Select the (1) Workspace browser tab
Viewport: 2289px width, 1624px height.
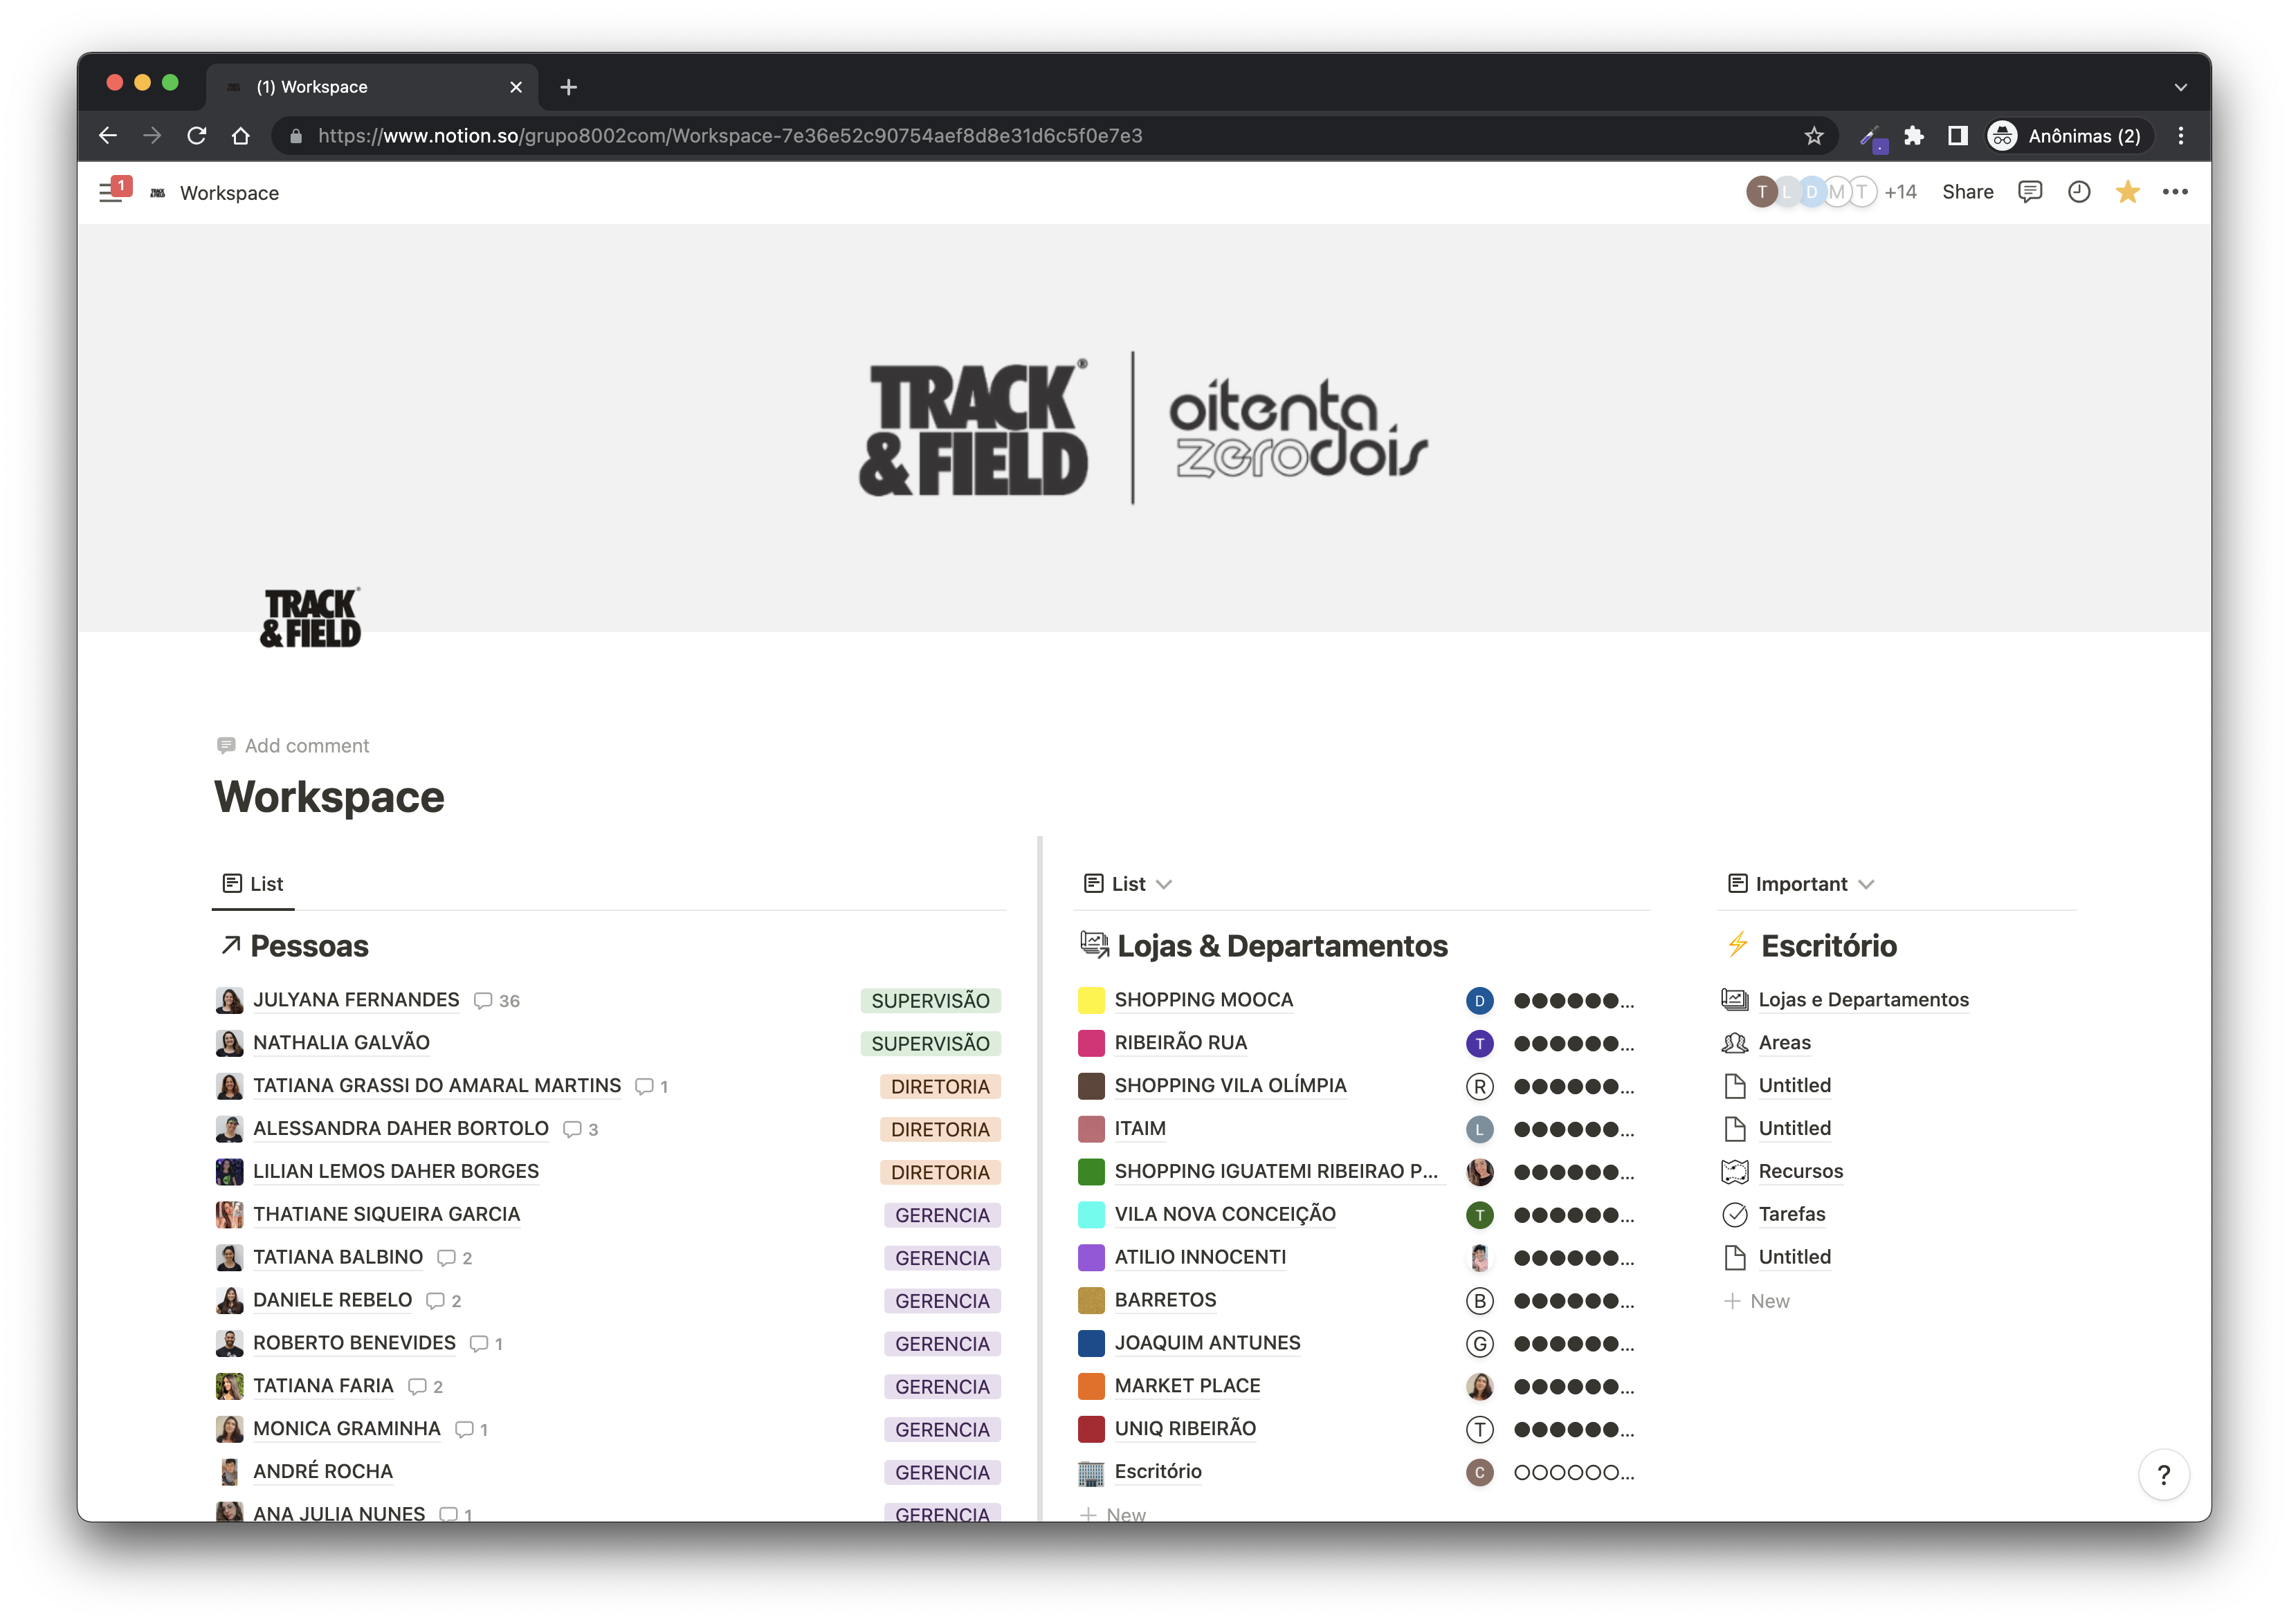[372, 87]
